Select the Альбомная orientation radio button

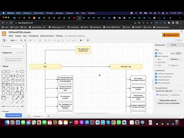click(170, 95)
